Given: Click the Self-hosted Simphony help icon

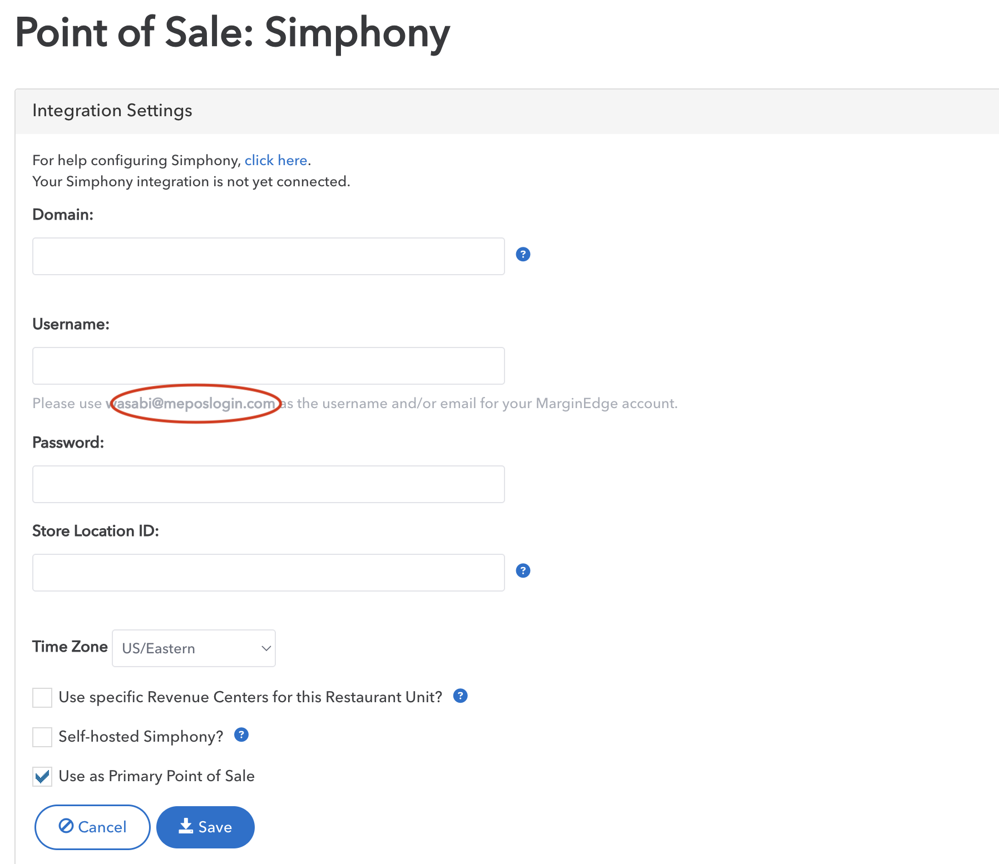Looking at the screenshot, I should point(241,735).
